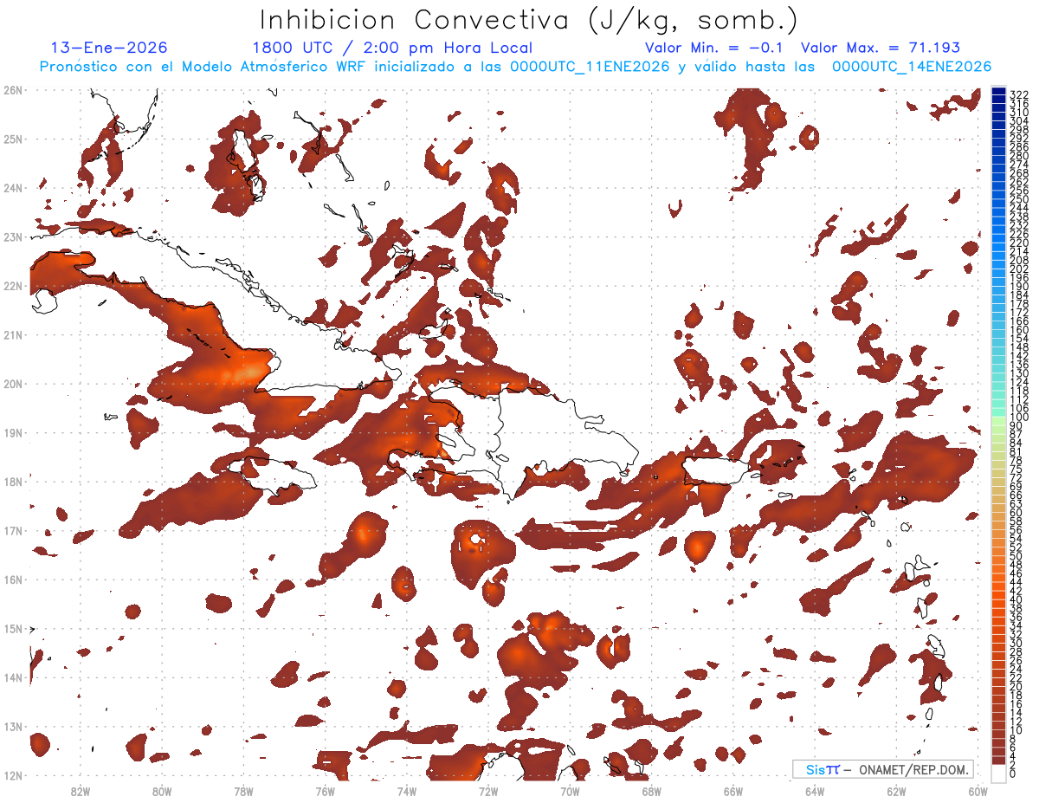Click the 72W longitude label
Image resolution: width=1039 pixels, height=803 pixels.
pos(488,791)
